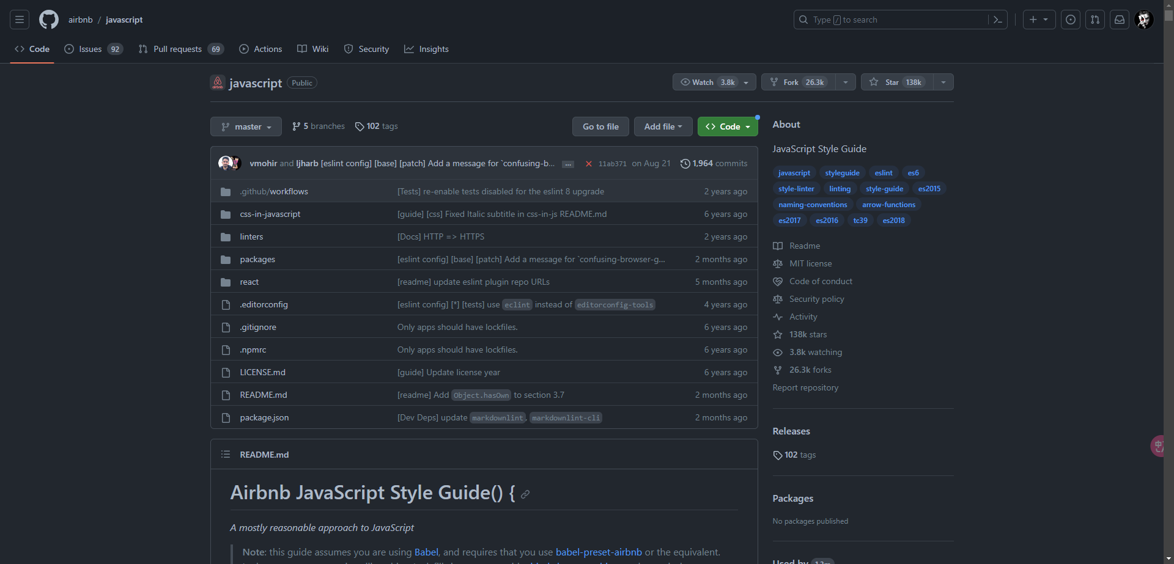Open the fork options dropdown arrow
1174x564 pixels.
[x=846, y=82]
